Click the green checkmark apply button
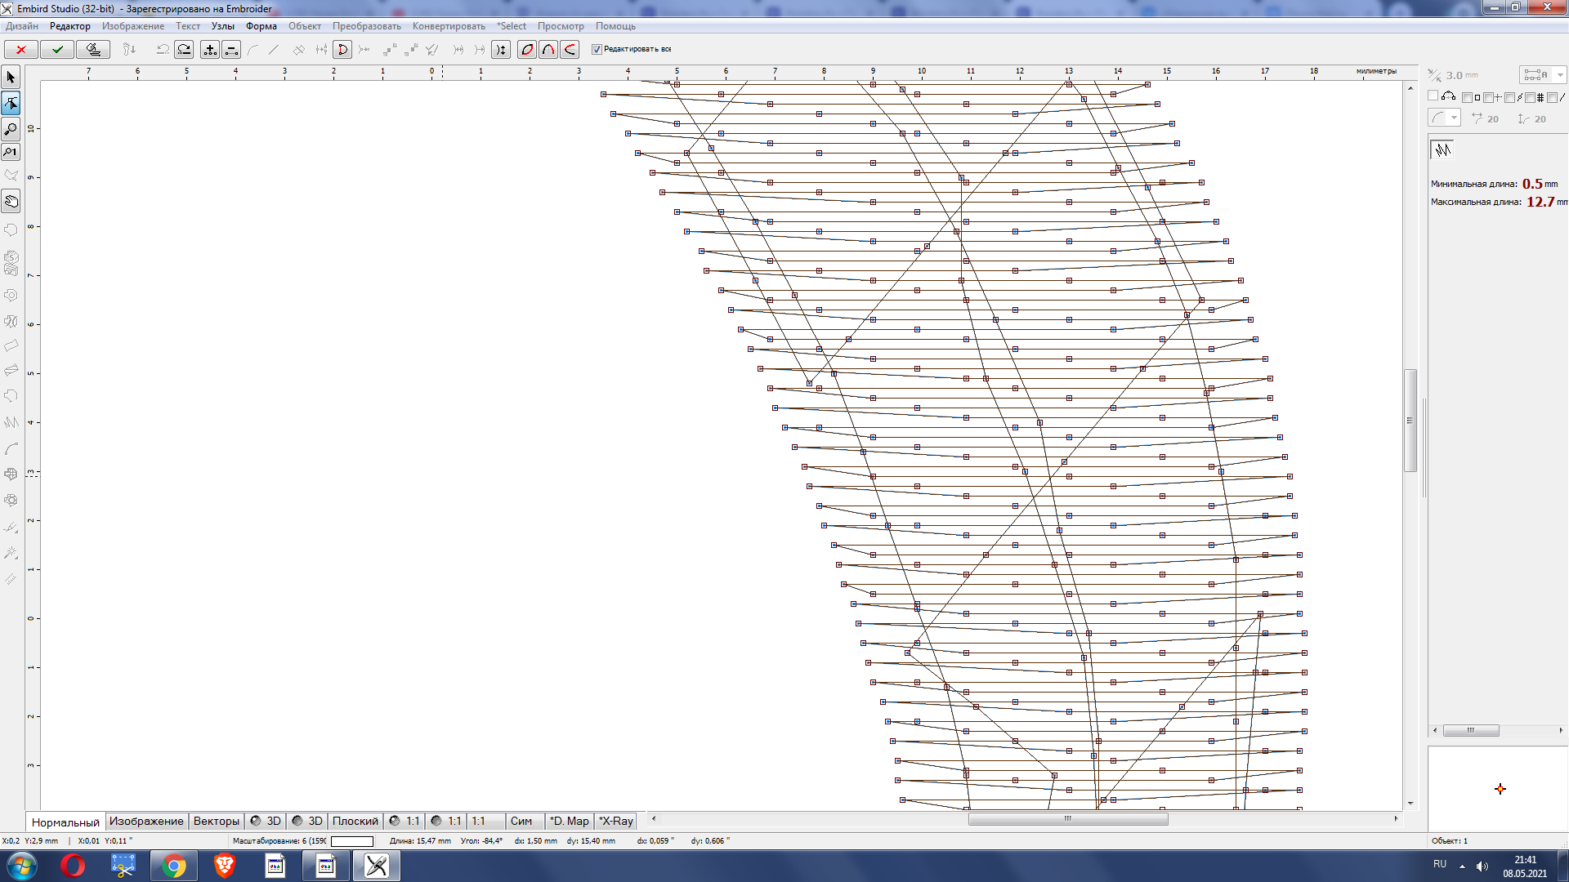Viewport: 1569px width, 882px height. tap(57, 50)
